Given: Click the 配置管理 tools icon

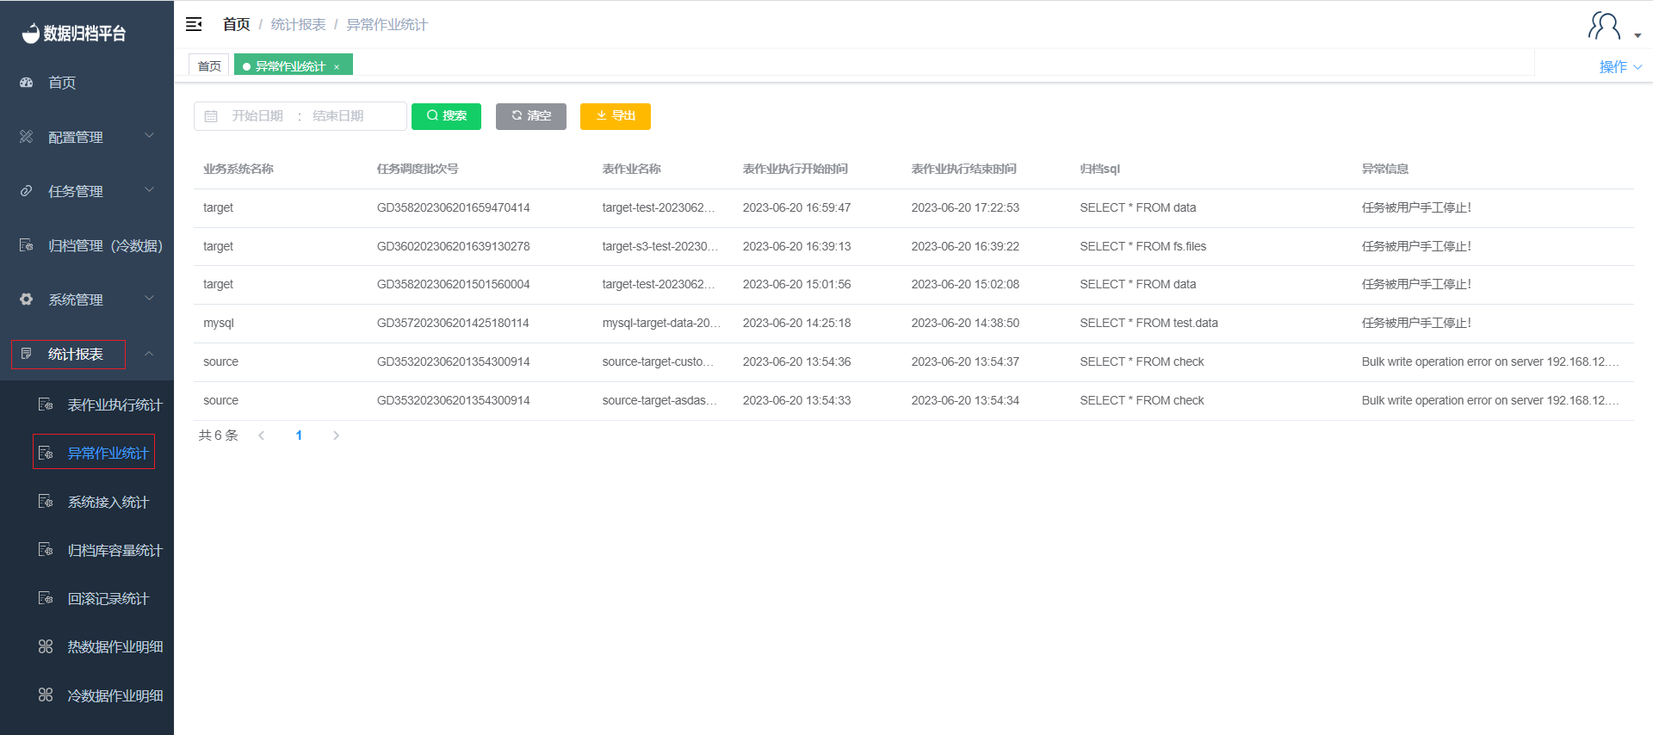Looking at the screenshot, I should point(27,137).
